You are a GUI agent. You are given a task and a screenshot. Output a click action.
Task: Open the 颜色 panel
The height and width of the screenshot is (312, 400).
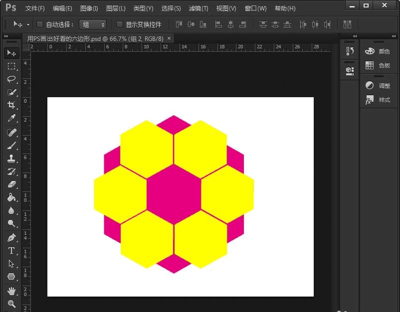point(378,51)
